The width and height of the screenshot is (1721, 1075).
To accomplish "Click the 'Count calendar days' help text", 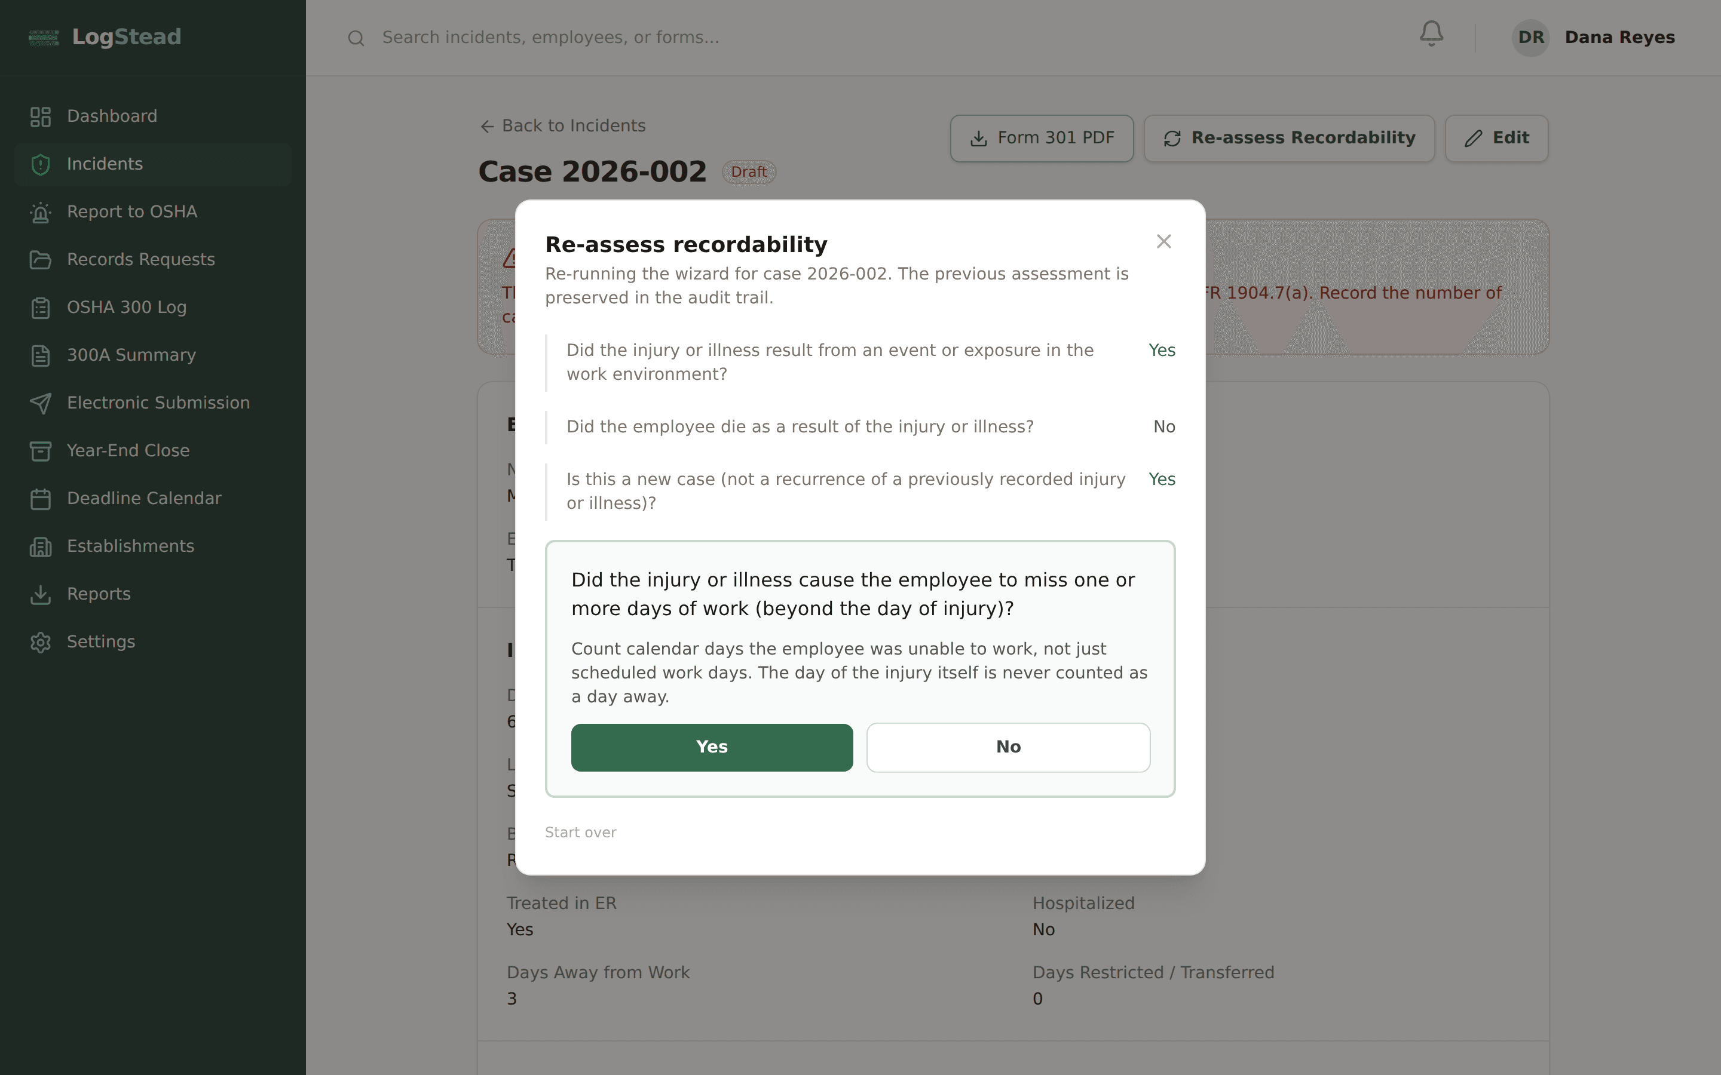I will pyautogui.click(x=859, y=672).
